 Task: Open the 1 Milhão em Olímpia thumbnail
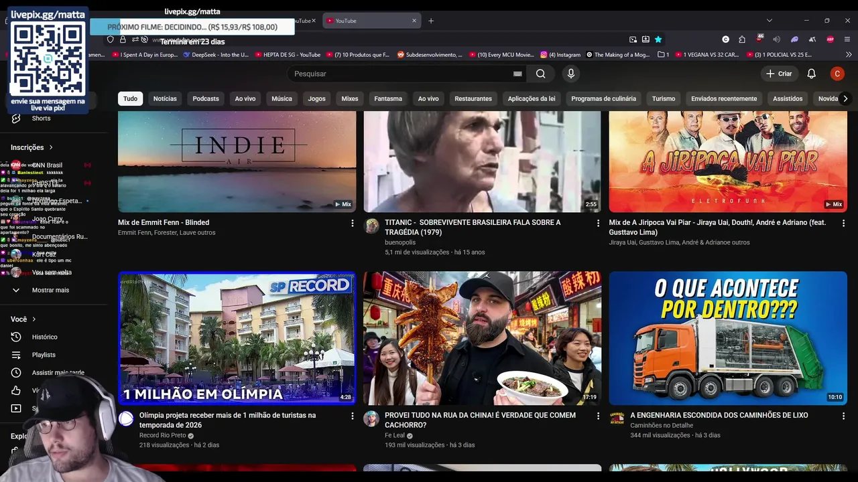tap(237, 338)
